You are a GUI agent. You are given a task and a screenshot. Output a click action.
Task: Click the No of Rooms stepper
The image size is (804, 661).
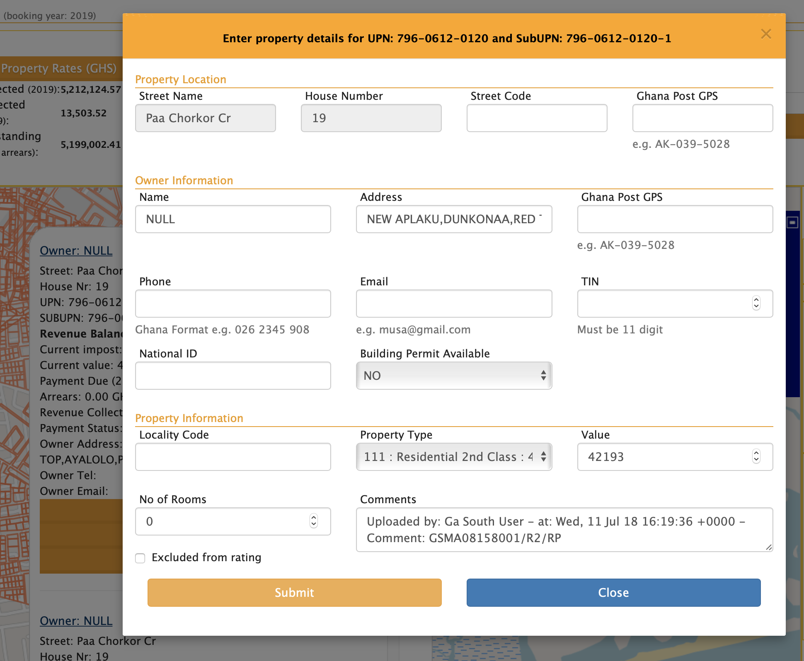pyautogui.click(x=314, y=521)
